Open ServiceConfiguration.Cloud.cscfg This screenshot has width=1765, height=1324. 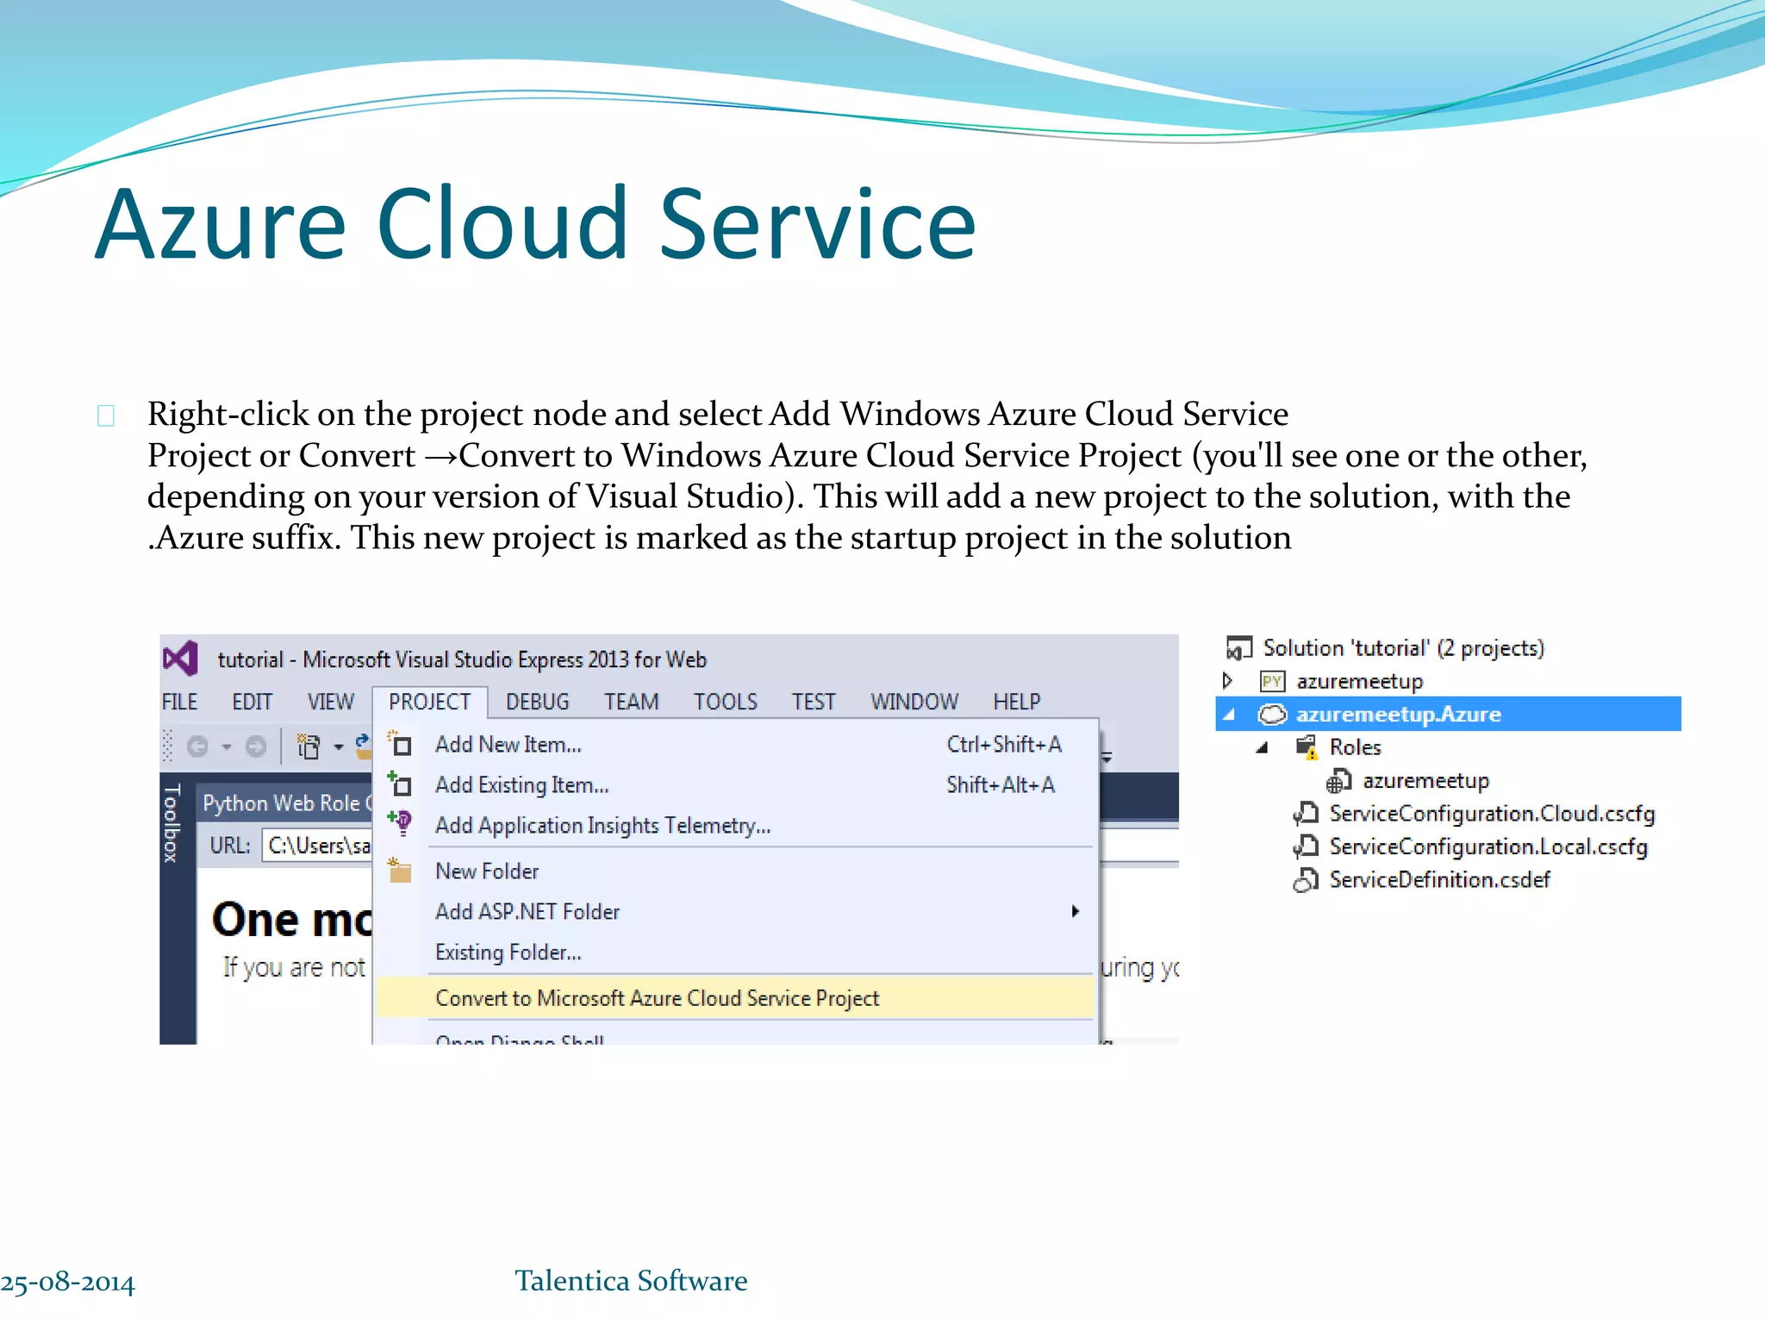click(1492, 814)
